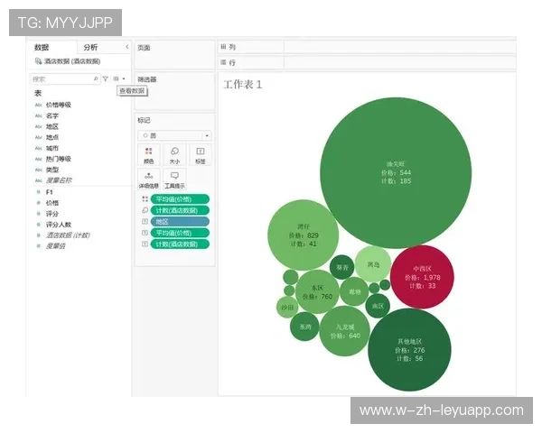Select the 地区 field in the data pane
Viewport: 542px width, 433px height.
coord(52,126)
